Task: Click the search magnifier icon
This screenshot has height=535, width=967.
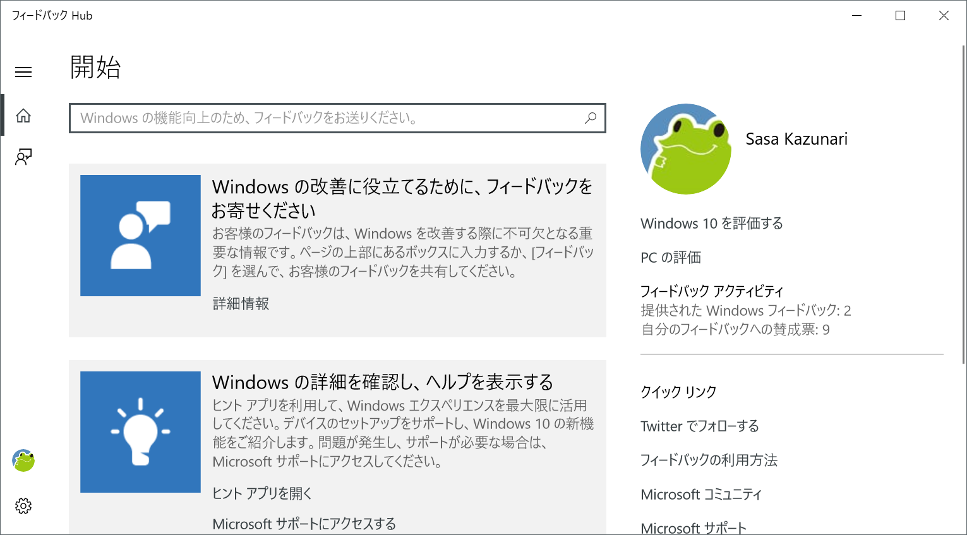Action: [590, 118]
